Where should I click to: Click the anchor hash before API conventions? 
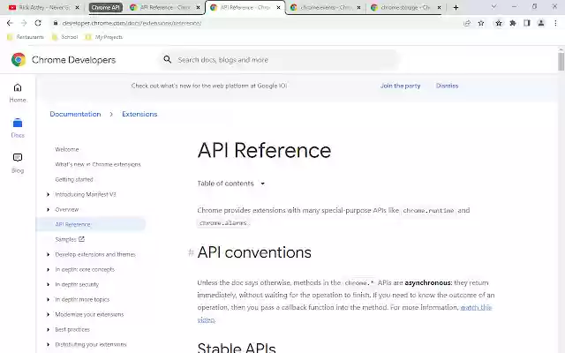tap(191, 253)
